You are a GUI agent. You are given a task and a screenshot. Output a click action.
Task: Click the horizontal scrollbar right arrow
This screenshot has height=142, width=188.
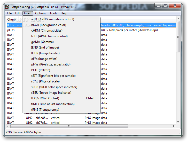[x=174, y=126]
